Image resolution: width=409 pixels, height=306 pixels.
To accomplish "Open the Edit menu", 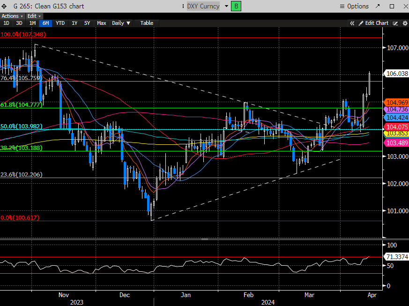I will pyautogui.click(x=34, y=16).
